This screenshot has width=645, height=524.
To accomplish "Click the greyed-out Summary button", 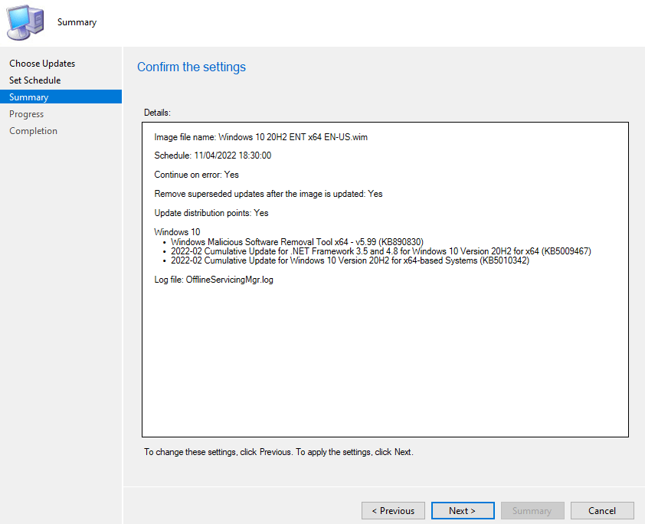I will (x=532, y=511).
